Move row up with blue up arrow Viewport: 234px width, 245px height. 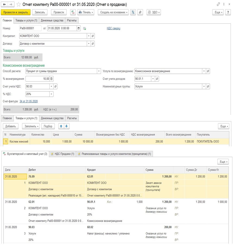coord(61,126)
